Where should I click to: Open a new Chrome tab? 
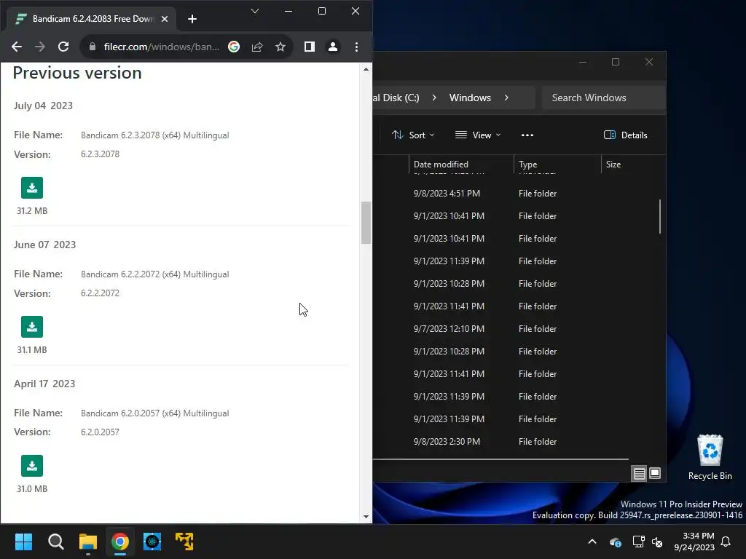192,19
